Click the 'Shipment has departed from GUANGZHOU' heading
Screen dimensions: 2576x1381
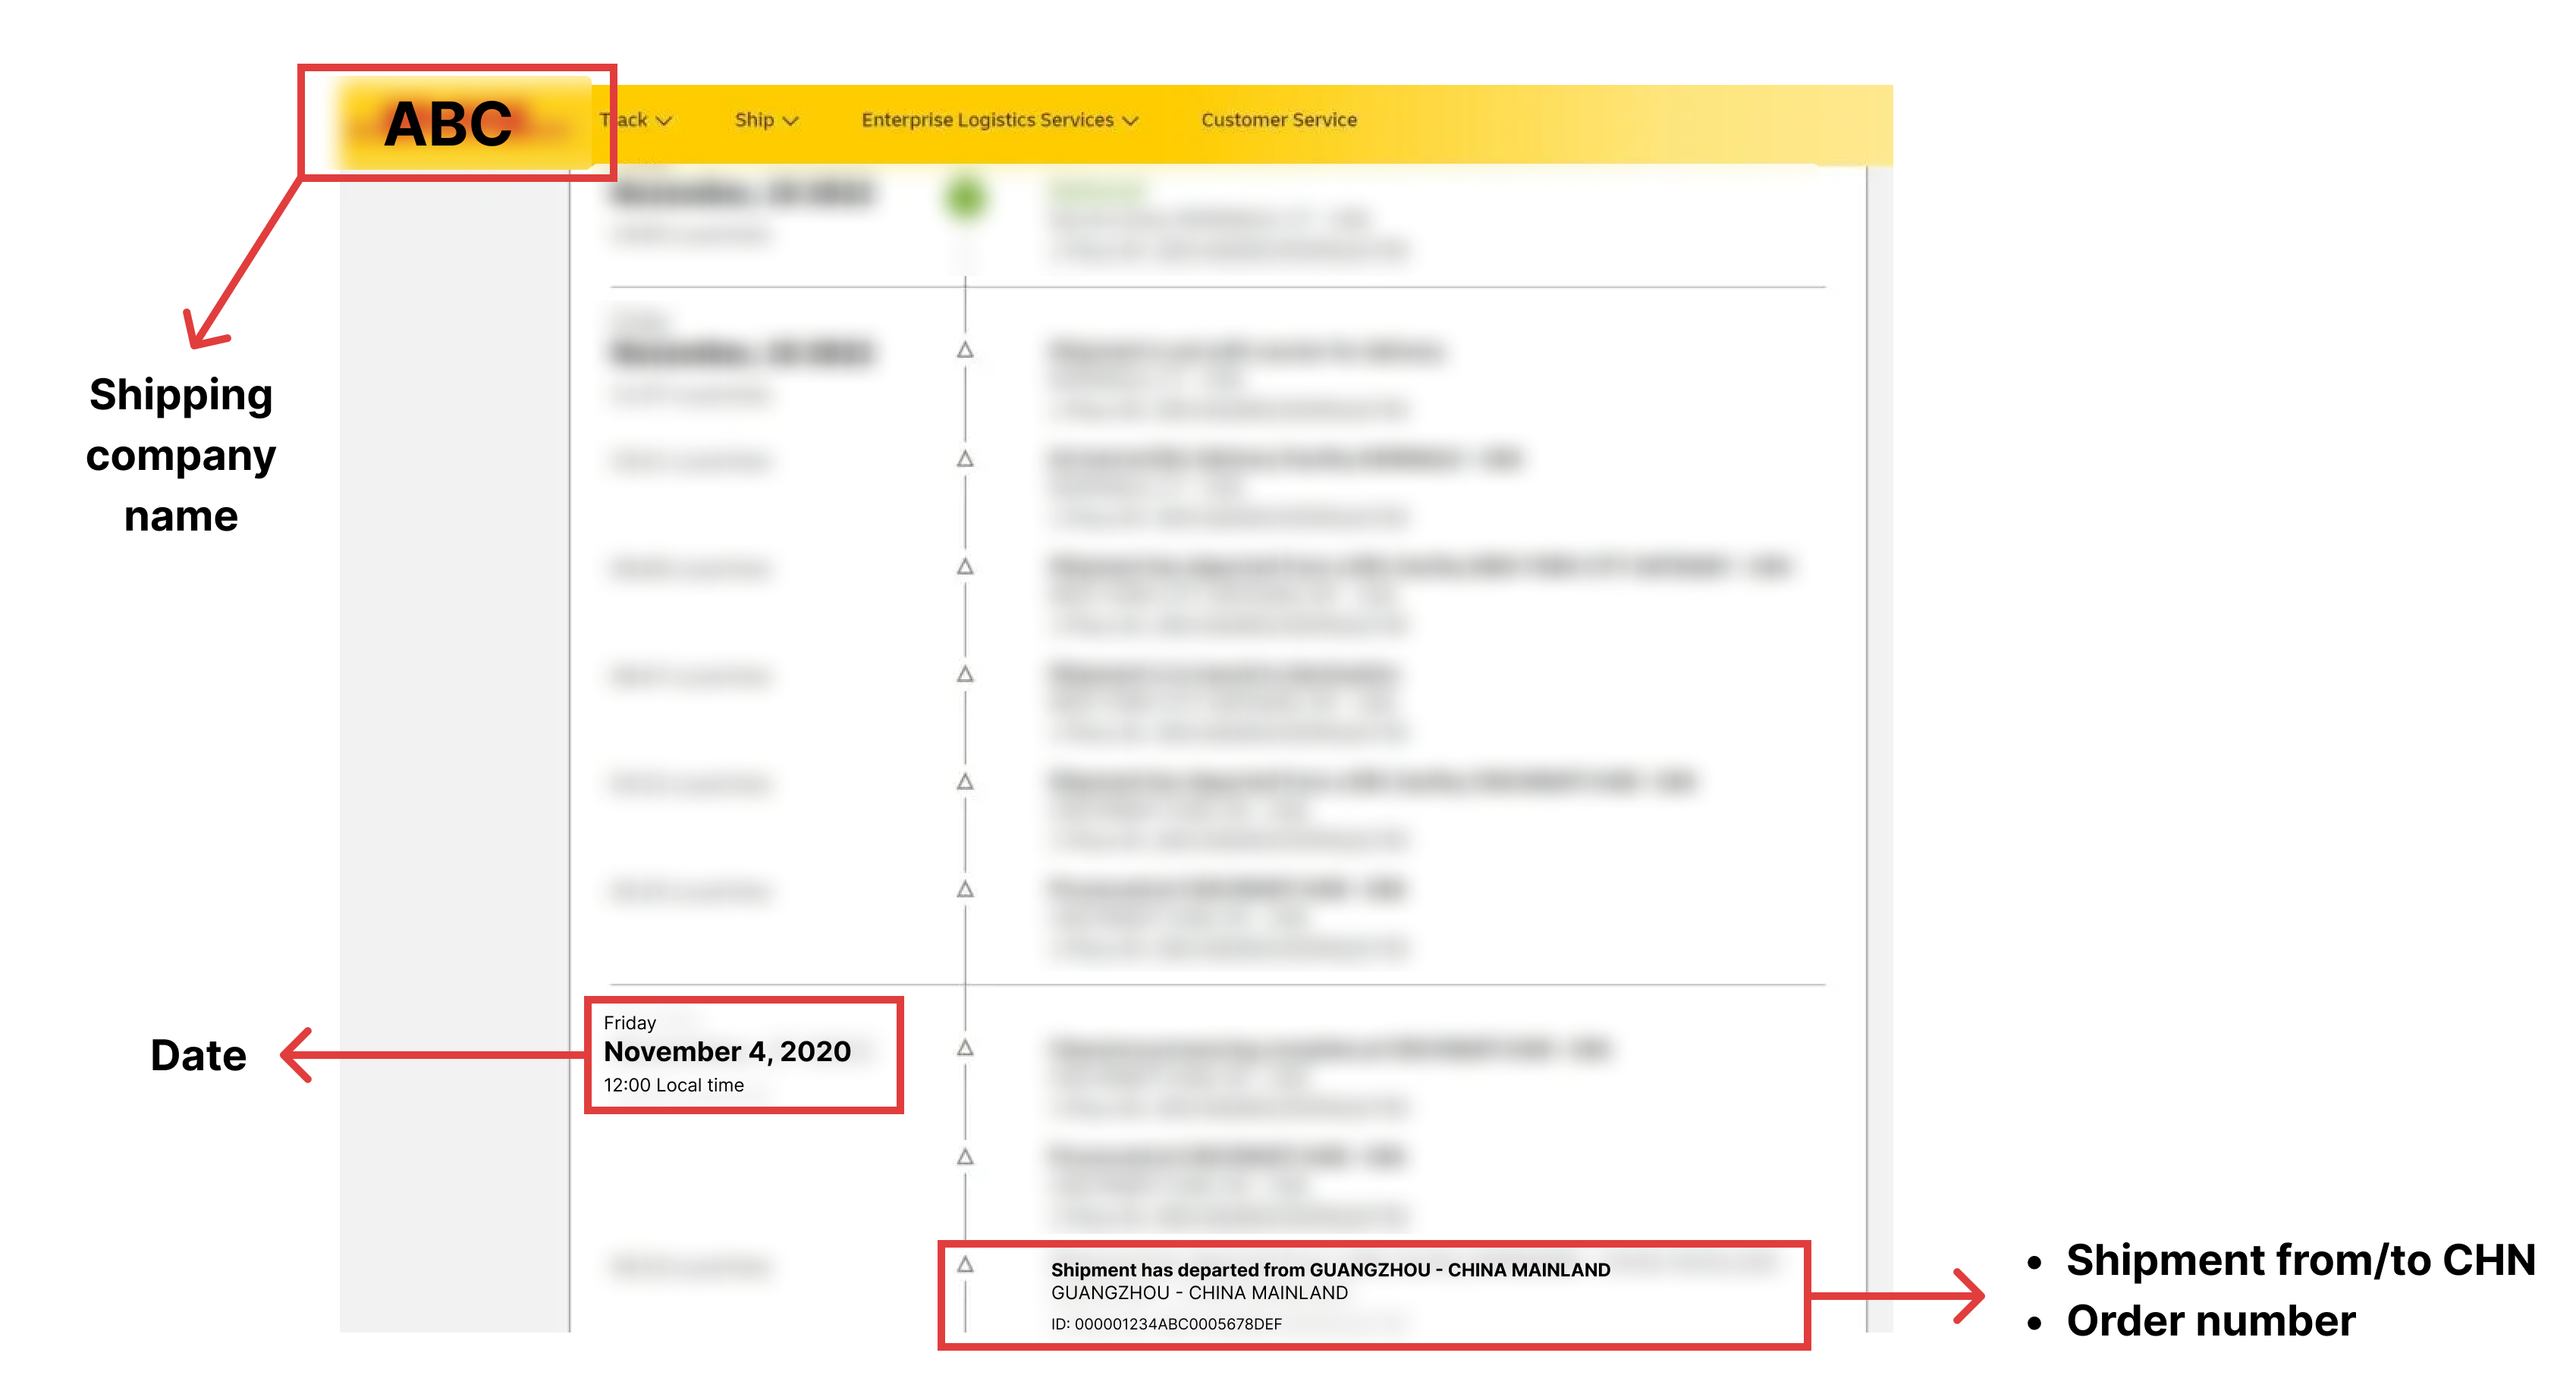(1330, 1269)
